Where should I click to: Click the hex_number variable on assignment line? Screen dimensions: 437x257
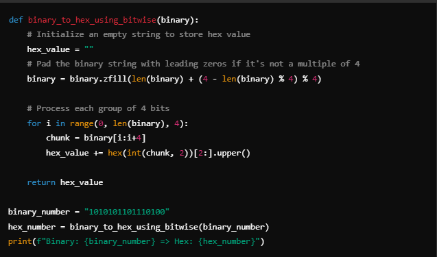point(32,227)
